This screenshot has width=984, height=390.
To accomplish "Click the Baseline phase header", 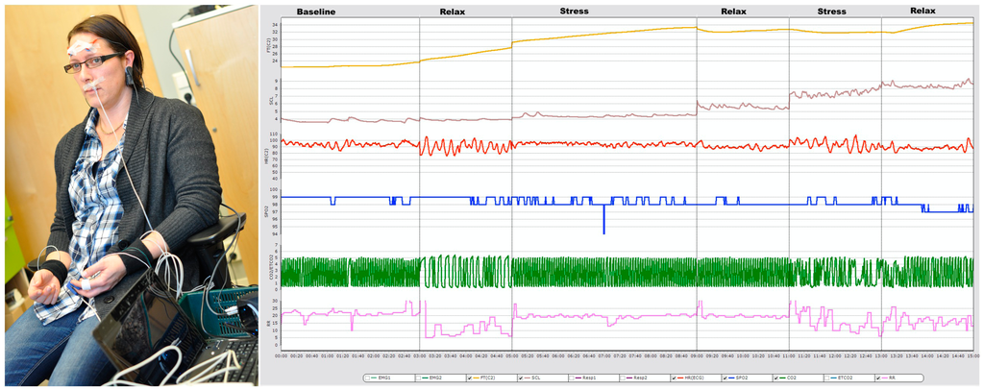I will (x=316, y=12).
